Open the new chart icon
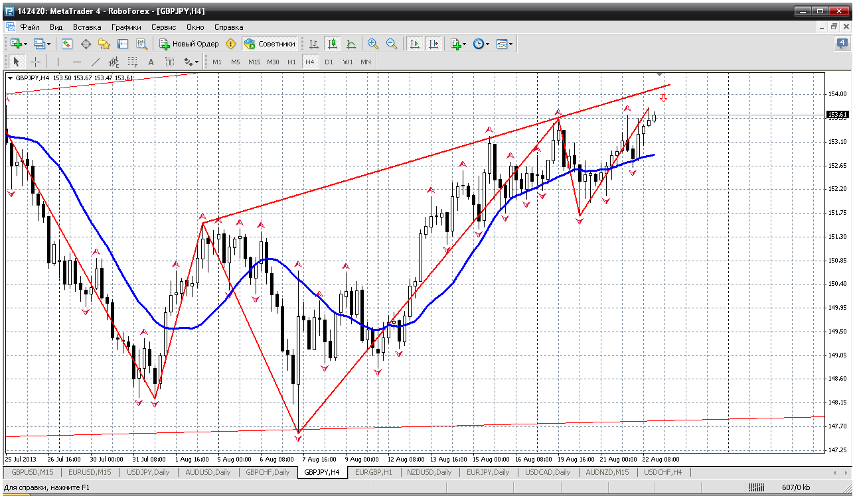The width and height of the screenshot is (855, 496). 16,44
